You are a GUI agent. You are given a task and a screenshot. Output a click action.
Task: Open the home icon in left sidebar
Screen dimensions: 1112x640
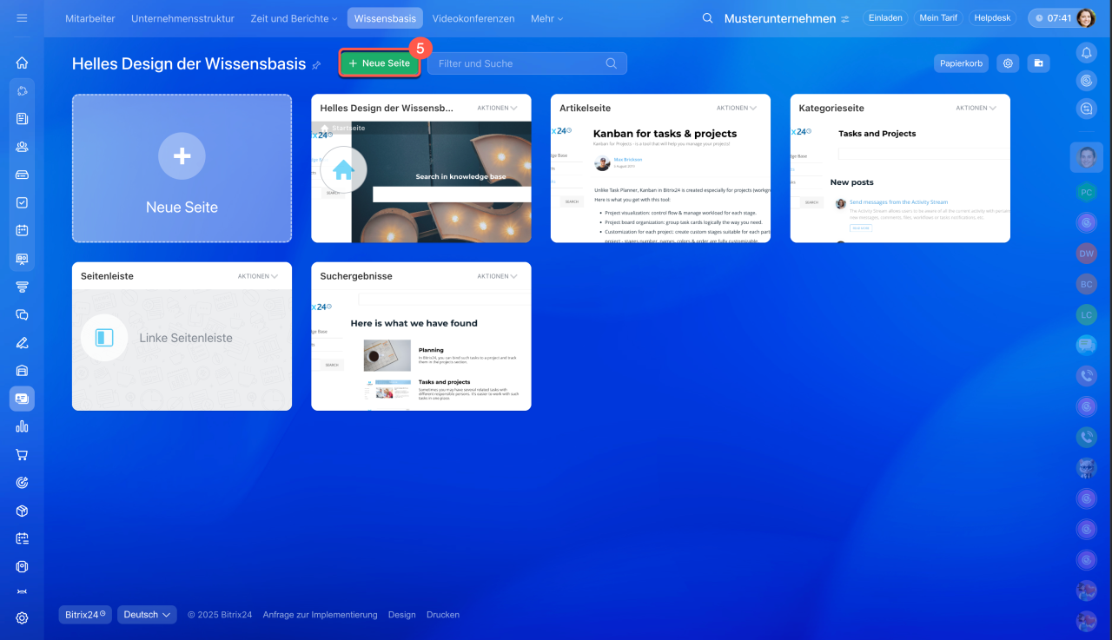pos(22,63)
